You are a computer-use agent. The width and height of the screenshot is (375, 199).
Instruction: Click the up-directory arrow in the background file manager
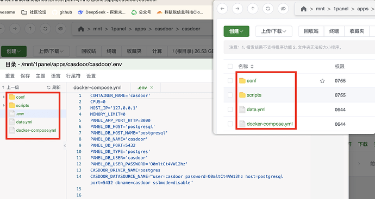pyautogui.click(x=30, y=29)
